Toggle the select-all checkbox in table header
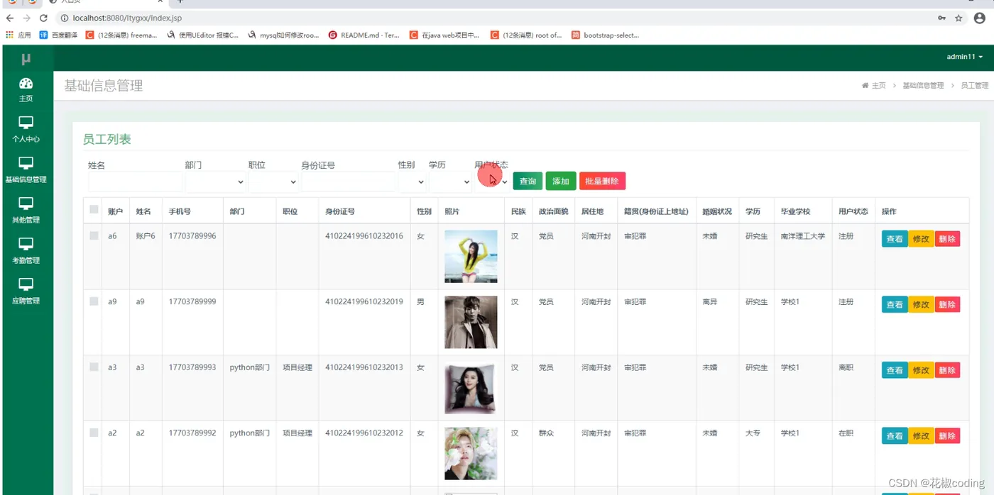Image resolution: width=994 pixels, height=495 pixels. (x=94, y=209)
